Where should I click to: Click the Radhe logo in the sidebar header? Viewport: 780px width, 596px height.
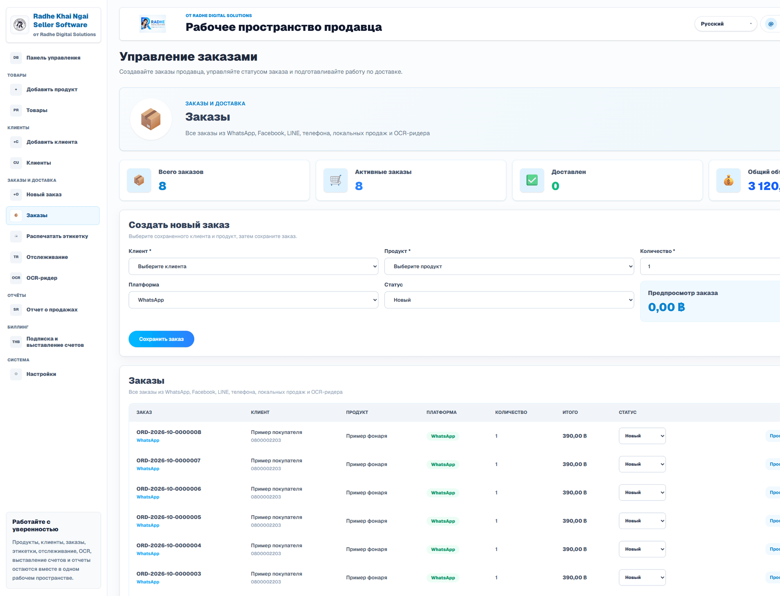click(x=19, y=25)
